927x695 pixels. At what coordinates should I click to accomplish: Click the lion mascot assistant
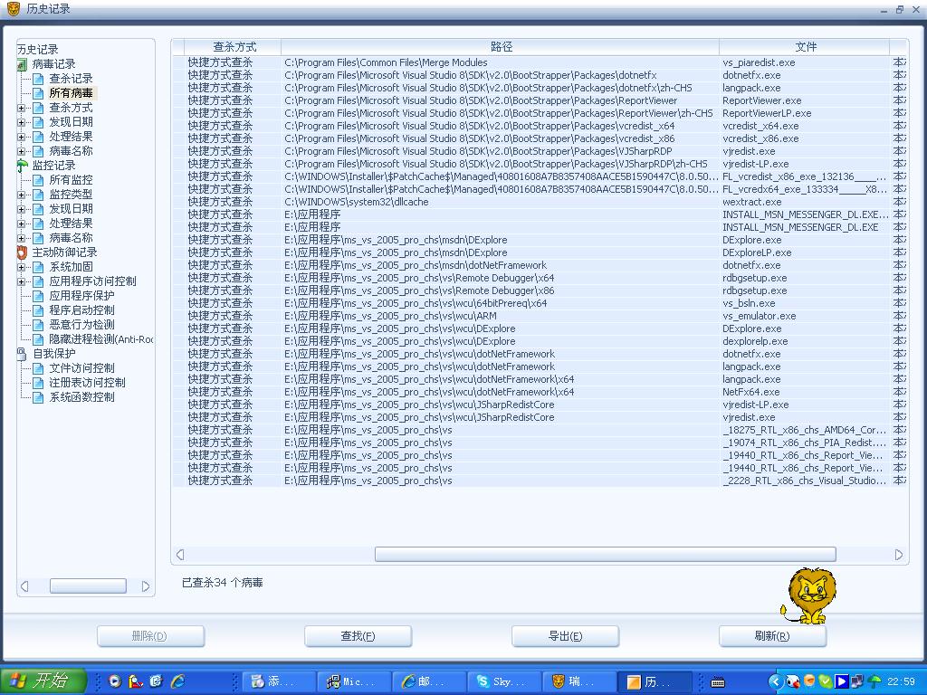pyautogui.click(x=809, y=595)
